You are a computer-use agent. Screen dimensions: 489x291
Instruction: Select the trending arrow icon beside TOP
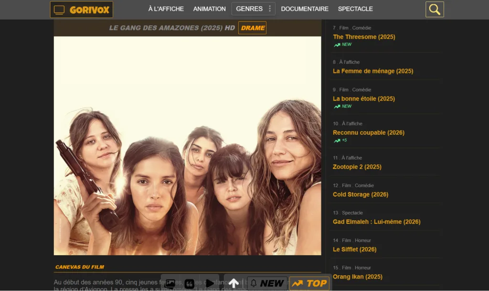(x=298, y=282)
